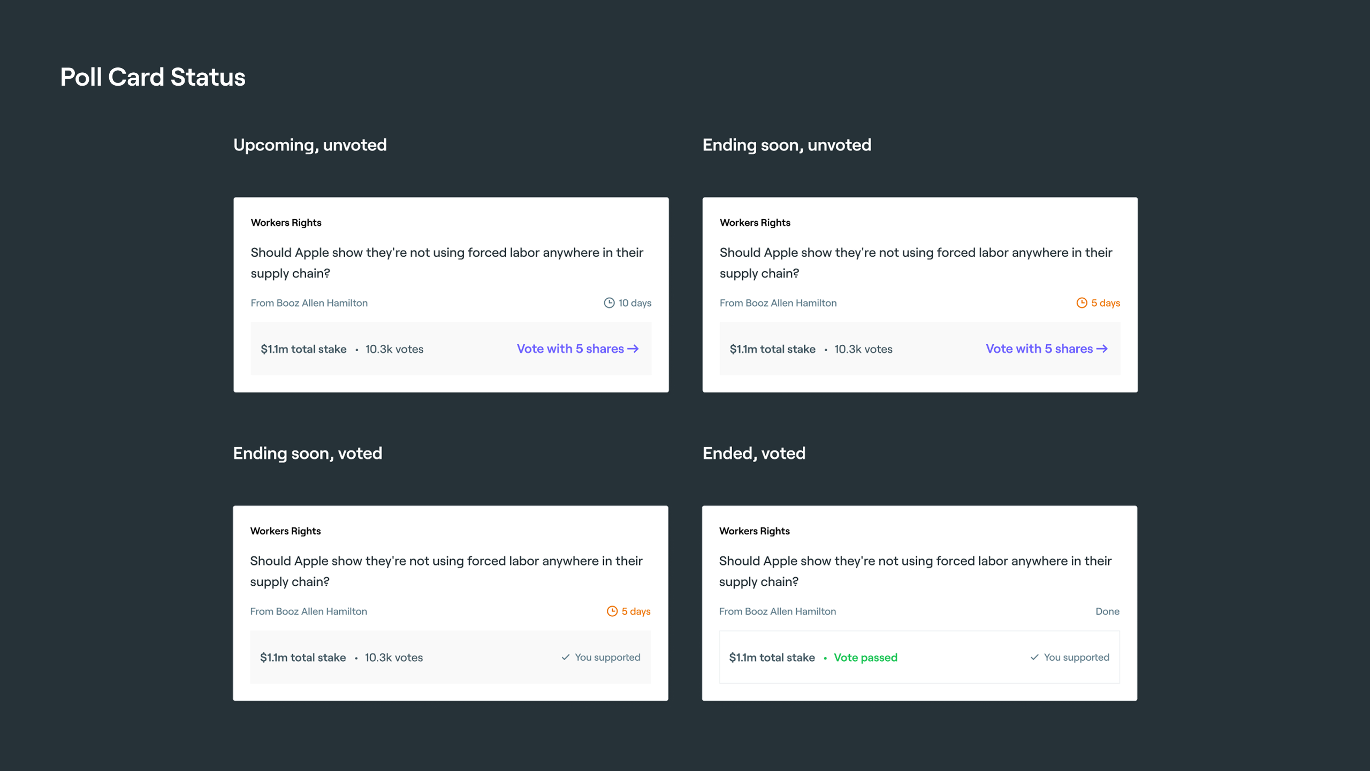Viewport: 1370px width, 771px height.
Task: Click arrow icon in Upcoming unvoted card vote link
Action: [x=633, y=349]
